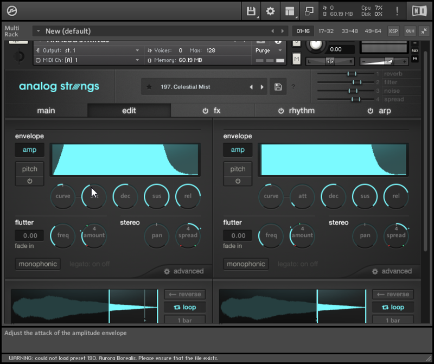Click the left envelope curve knob
The image size is (434, 364).
click(63, 196)
